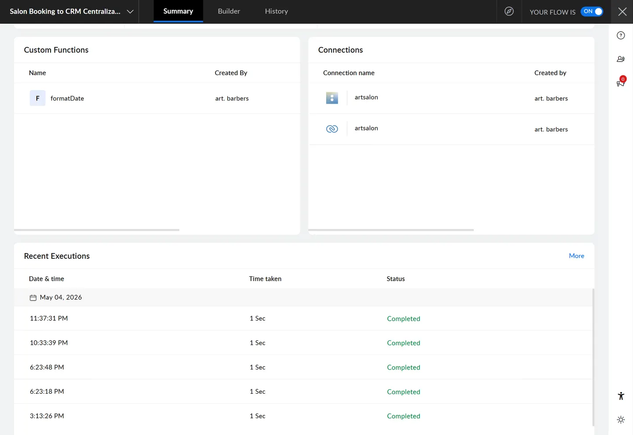The height and width of the screenshot is (435, 633).
Task: Click the CRM link icon of second artsalon
Action: [332, 129]
